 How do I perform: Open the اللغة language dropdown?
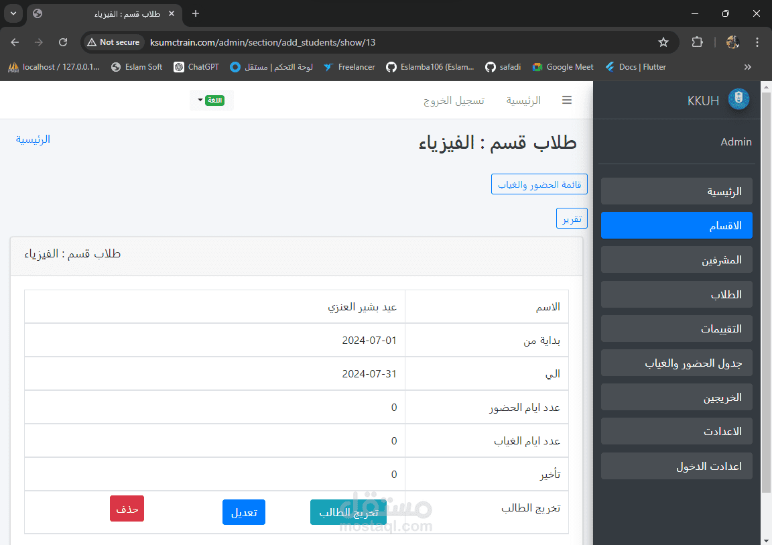[x=211, y=100]
